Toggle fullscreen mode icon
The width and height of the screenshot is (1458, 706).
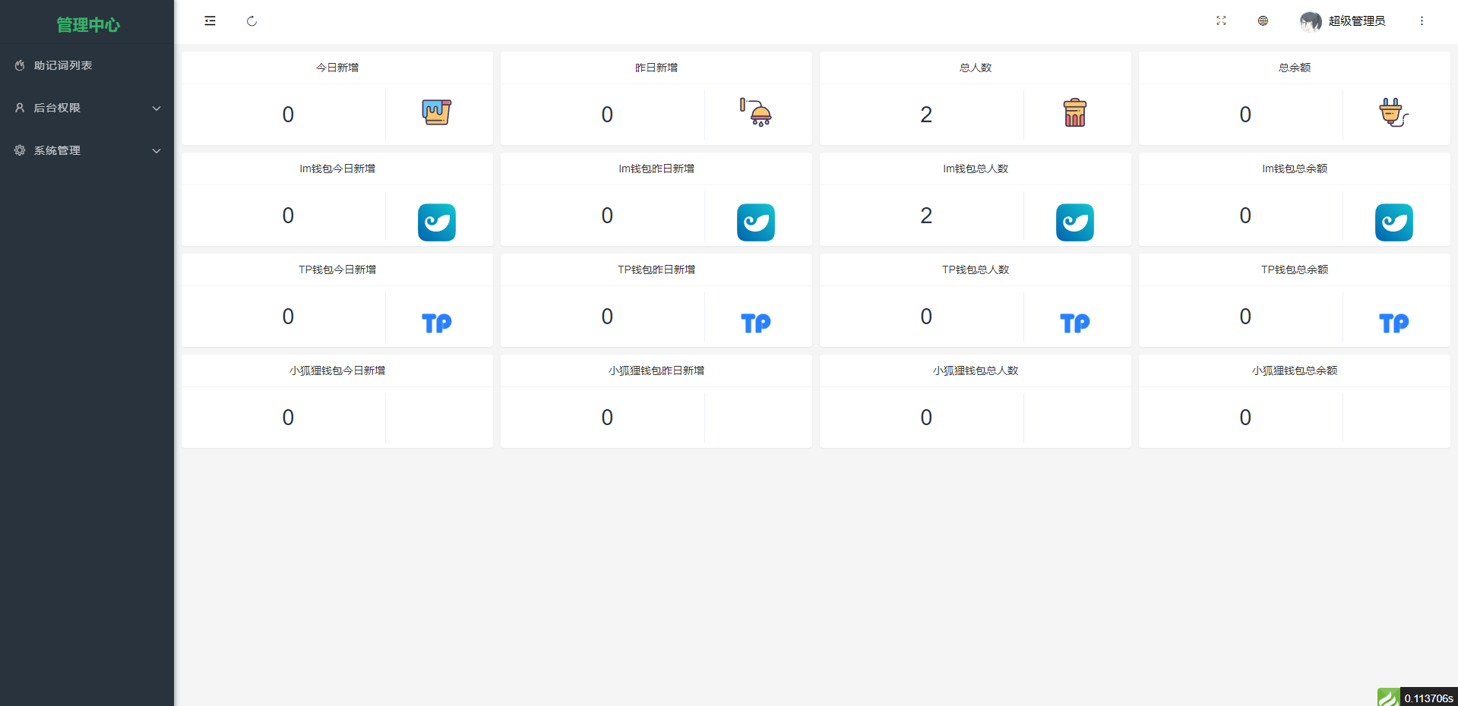pos(1221,21)
